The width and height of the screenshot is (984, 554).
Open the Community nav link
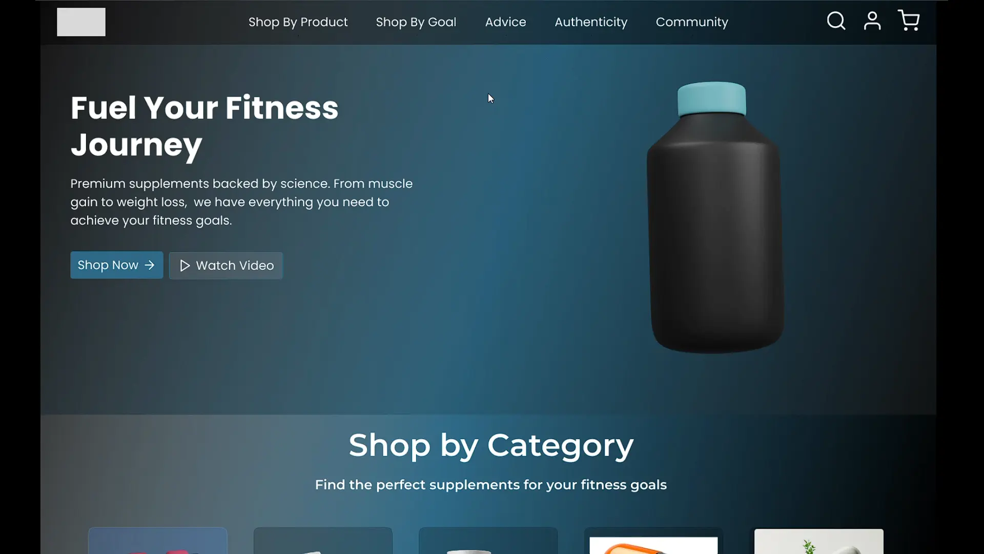[692, 22]
